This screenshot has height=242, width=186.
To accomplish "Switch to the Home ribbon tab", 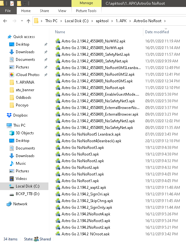I will 26,11.
